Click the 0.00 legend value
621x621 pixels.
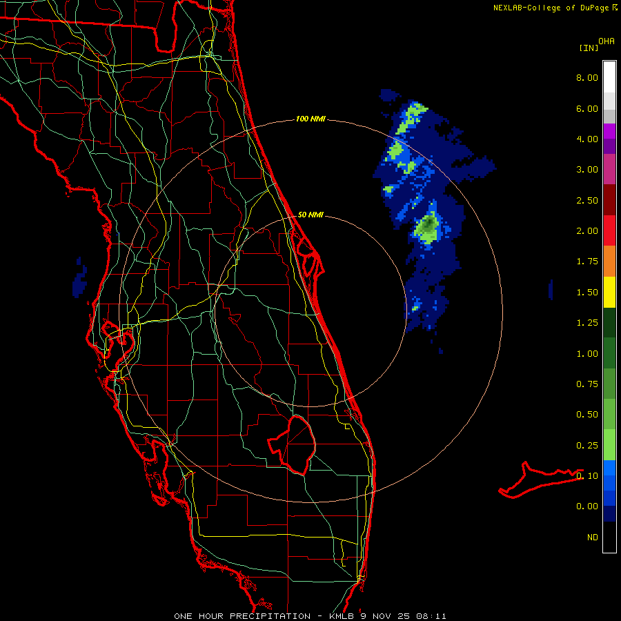(x=587, y=506)
